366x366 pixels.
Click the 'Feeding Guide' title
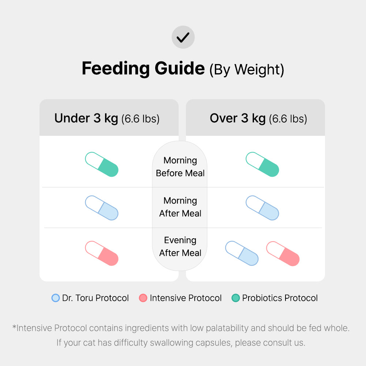tap(143, 68)
